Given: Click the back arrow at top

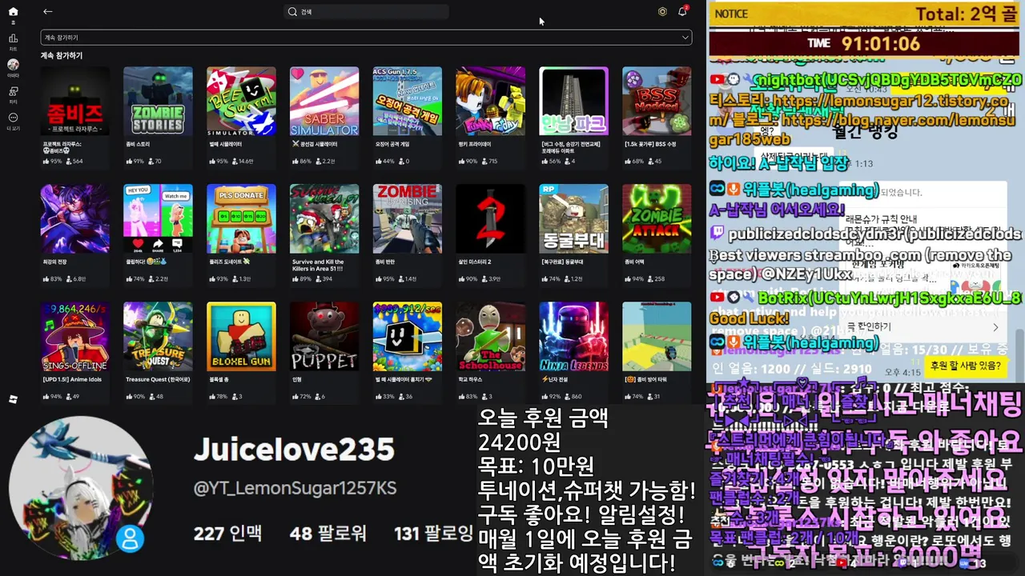Looking at the screenshot, I should pos(48,11).
